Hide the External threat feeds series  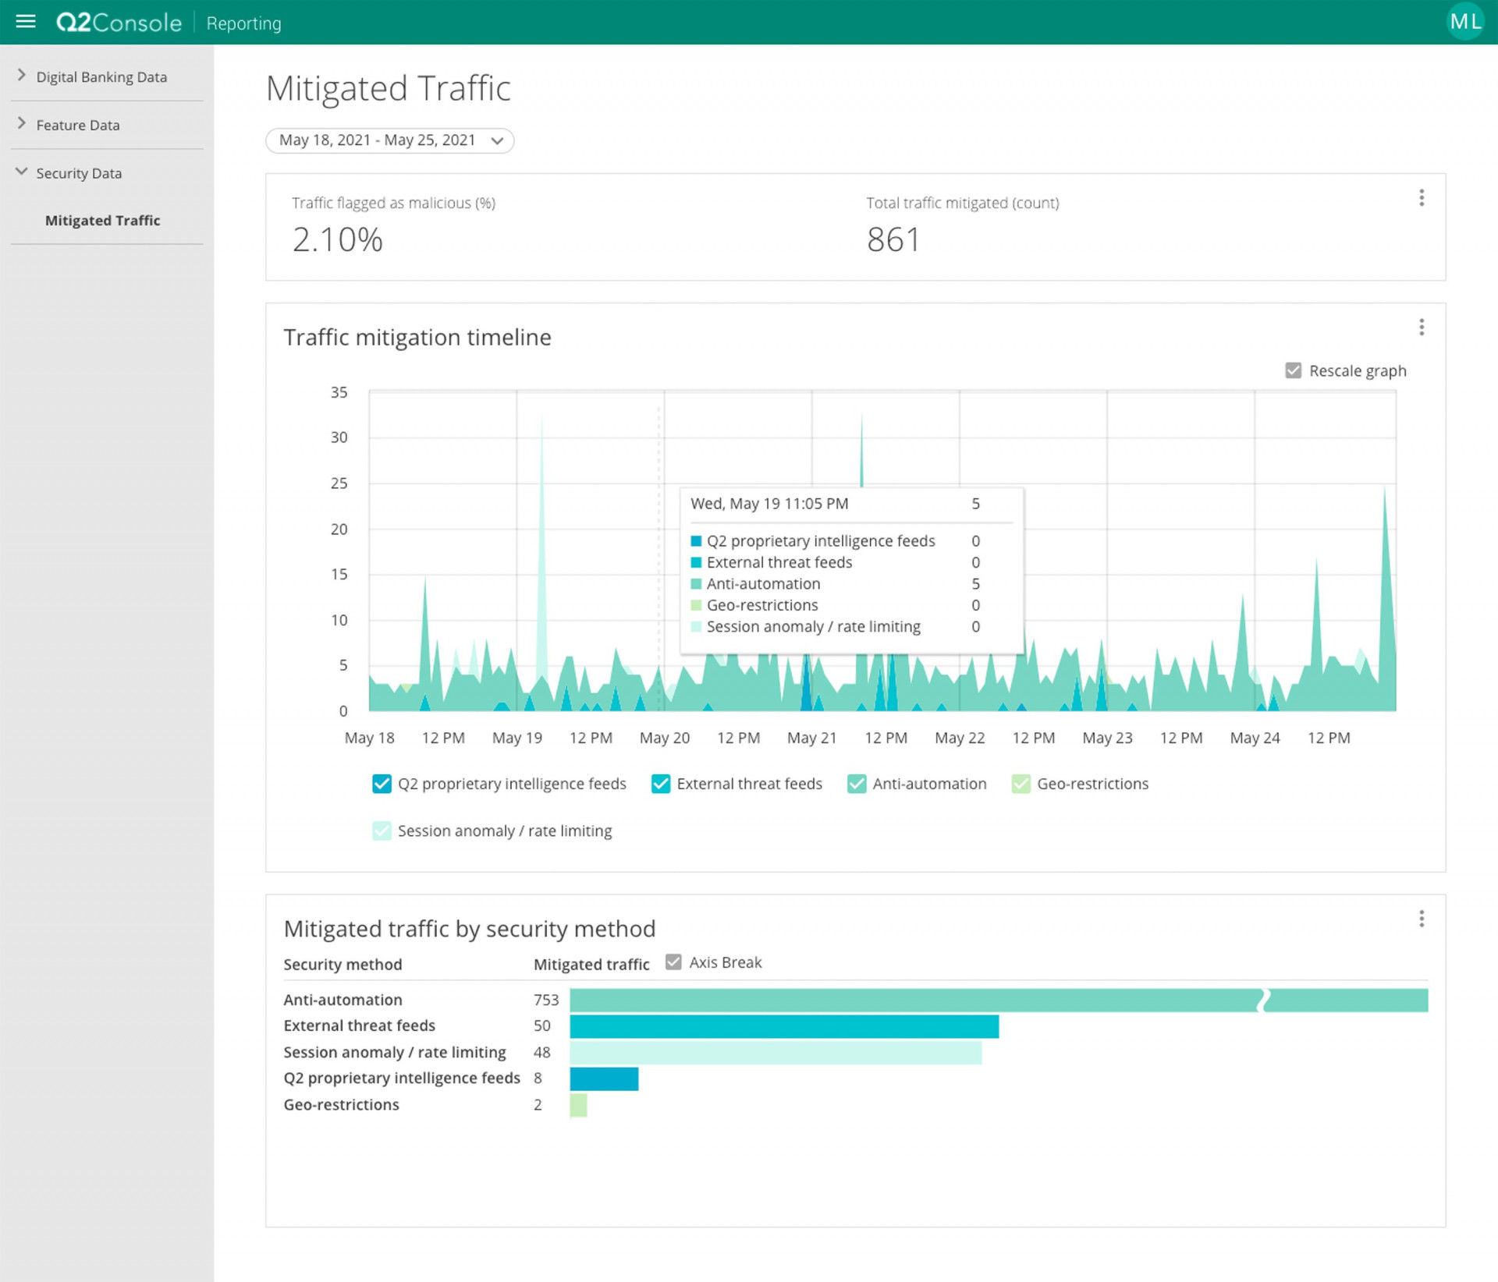click(x=660, y=784)
